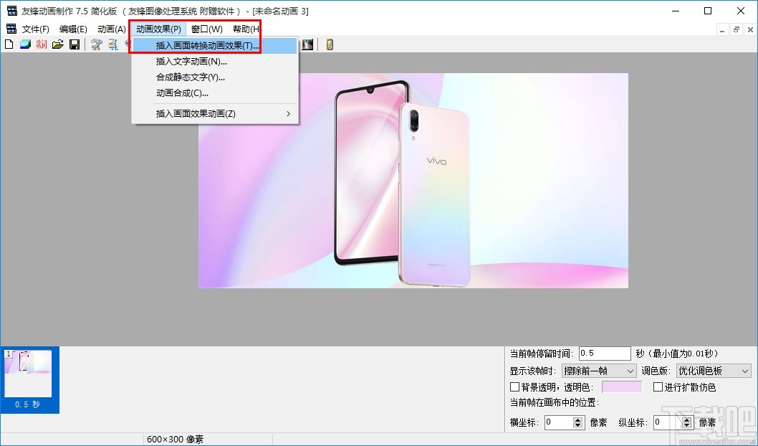Open the 调色版 palette dropdown
Image resolution: width=758 pixels, height=446 pixels.
click(714, 371)
